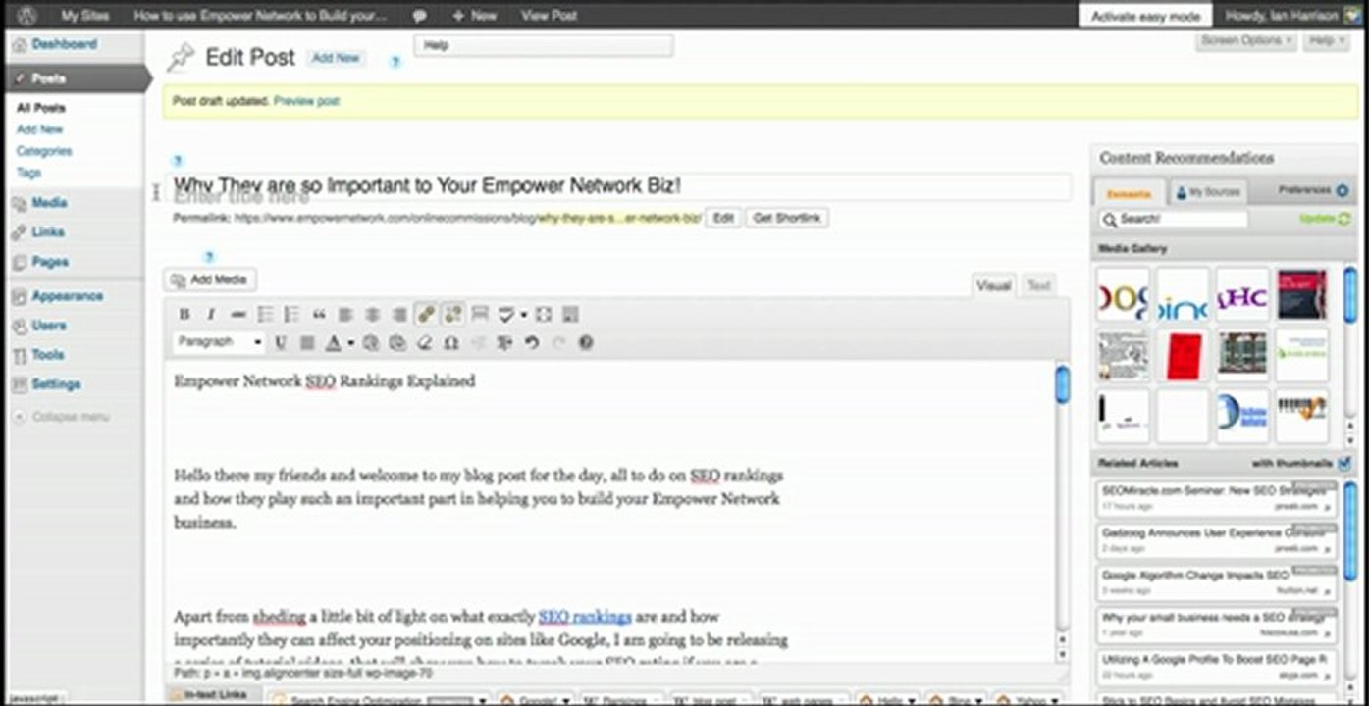
Task: Insert the More tag
Action: tap(480, 315)
